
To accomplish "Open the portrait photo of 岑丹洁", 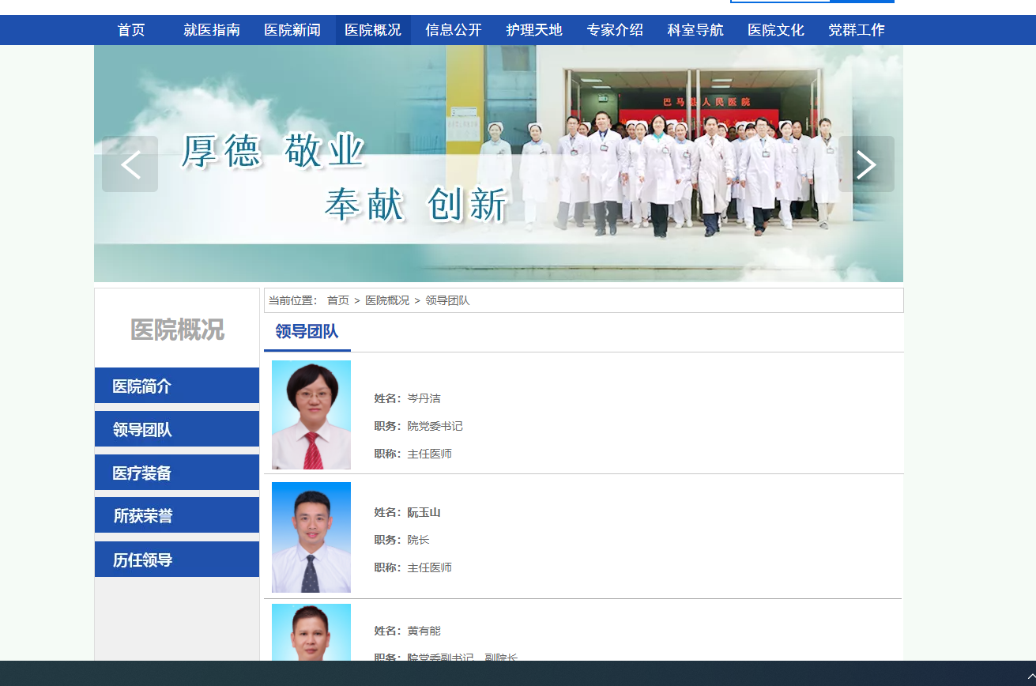I will 311,415.
